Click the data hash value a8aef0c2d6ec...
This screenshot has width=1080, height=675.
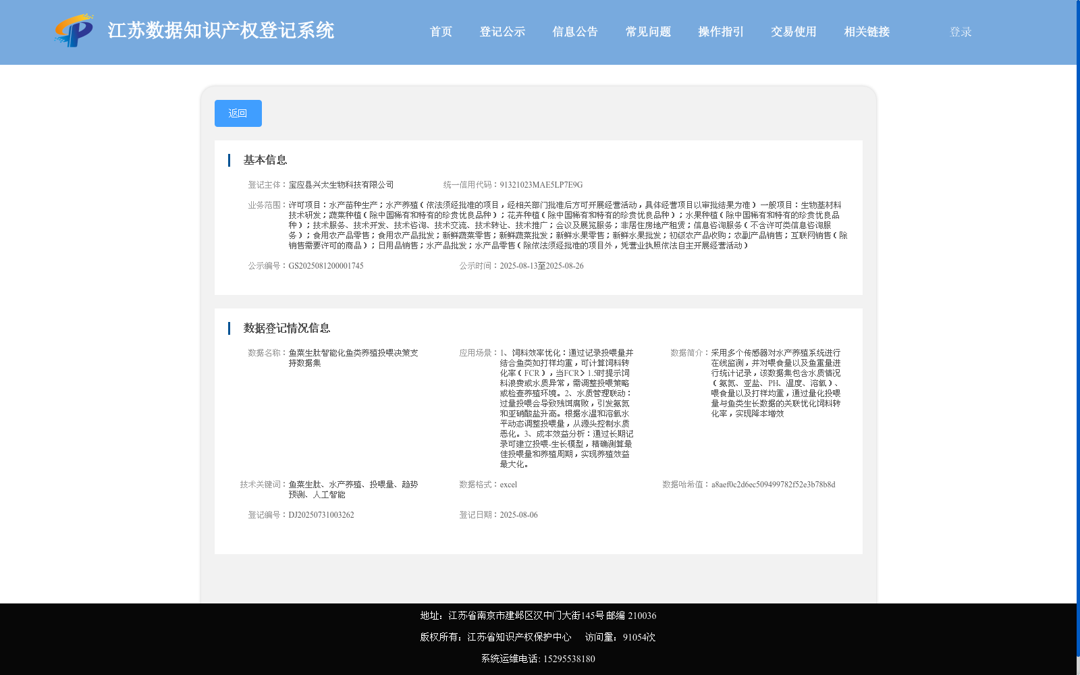coord(773,485)
